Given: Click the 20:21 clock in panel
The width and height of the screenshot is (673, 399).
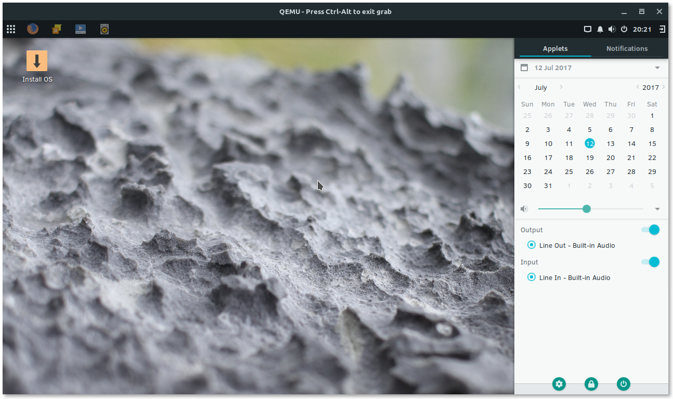Looking at the screenshot, I should click(642, 30).
